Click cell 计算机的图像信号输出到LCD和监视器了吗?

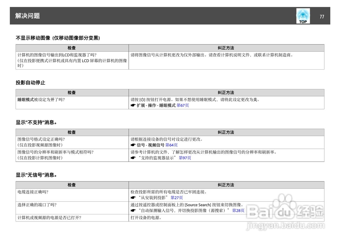pos(72,60)
